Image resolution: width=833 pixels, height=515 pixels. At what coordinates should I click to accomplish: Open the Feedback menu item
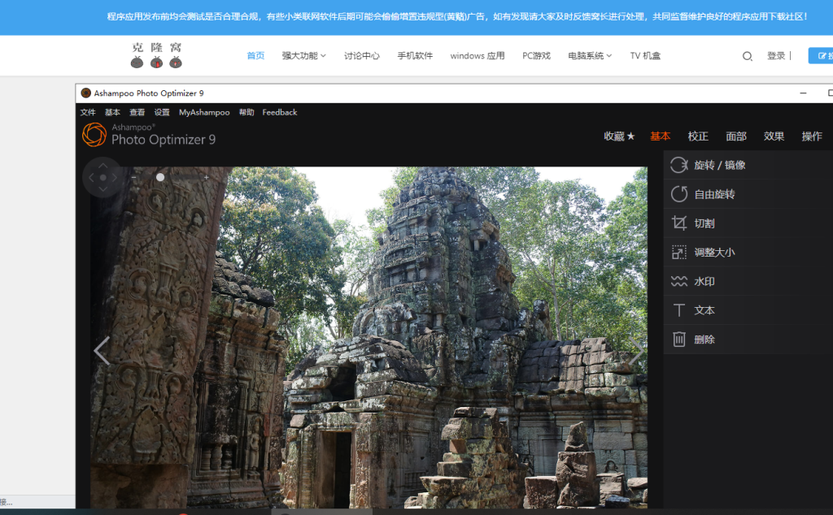280,112
